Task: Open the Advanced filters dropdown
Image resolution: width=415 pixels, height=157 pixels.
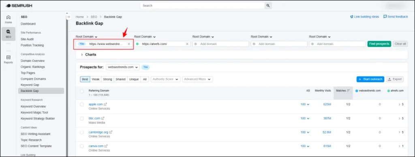Action: [197, 79]
